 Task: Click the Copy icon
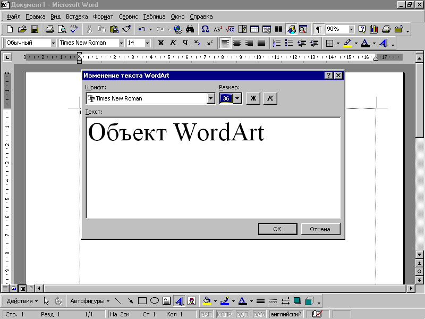pyautogui.click(x=101, y=29)
